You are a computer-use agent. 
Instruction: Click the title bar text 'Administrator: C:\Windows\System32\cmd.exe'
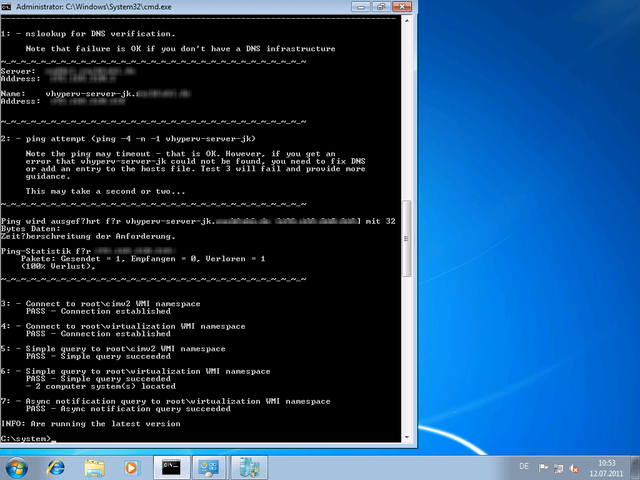click(94, 7)
